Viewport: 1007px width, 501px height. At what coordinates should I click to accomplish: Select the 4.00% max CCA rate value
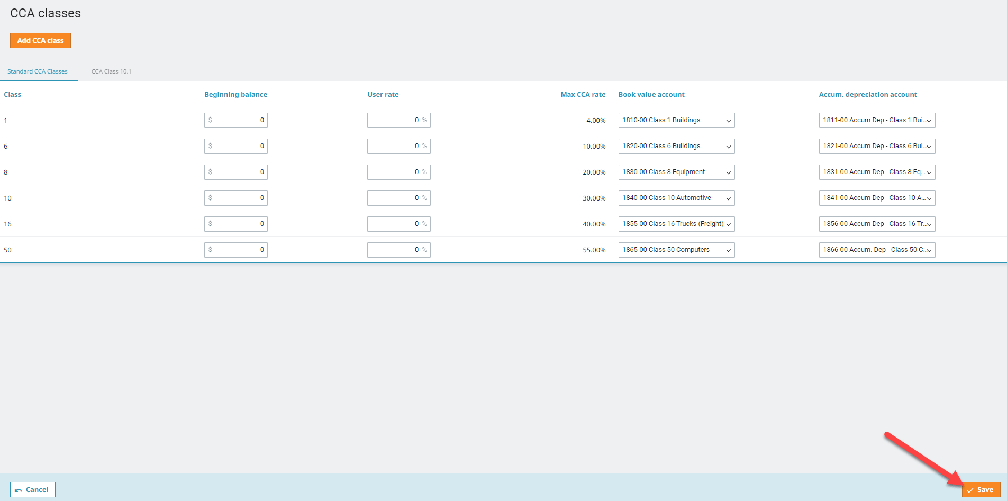[x=596, y=121]
